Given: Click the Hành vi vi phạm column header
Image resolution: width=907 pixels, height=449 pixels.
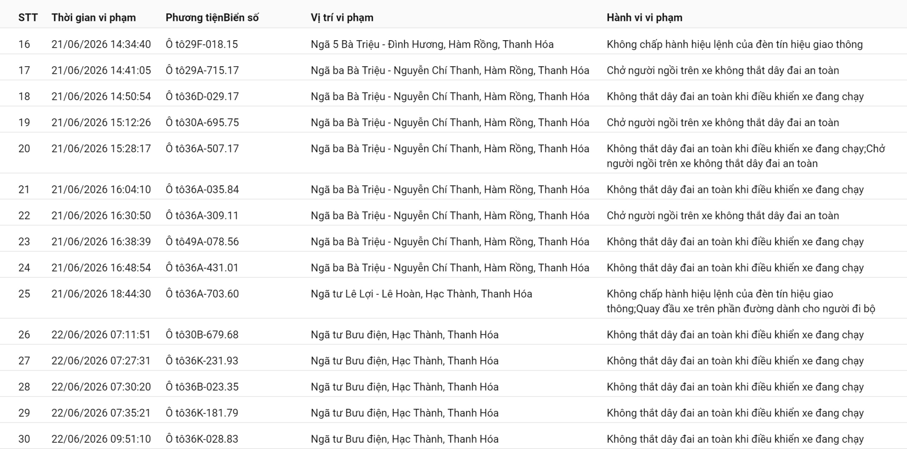Looking at the screenshot, I should coord(644,17).
